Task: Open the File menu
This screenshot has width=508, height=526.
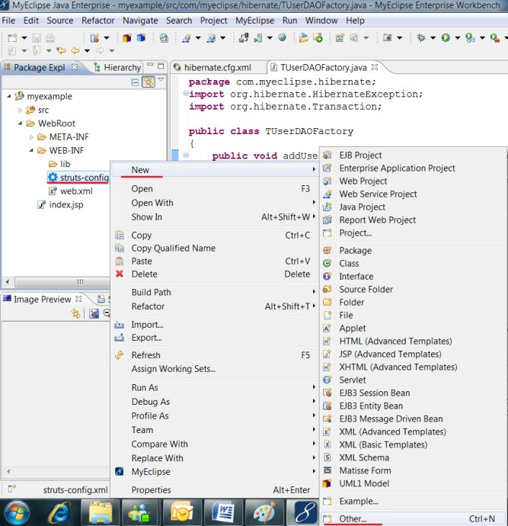Action: tap(8, 21)
